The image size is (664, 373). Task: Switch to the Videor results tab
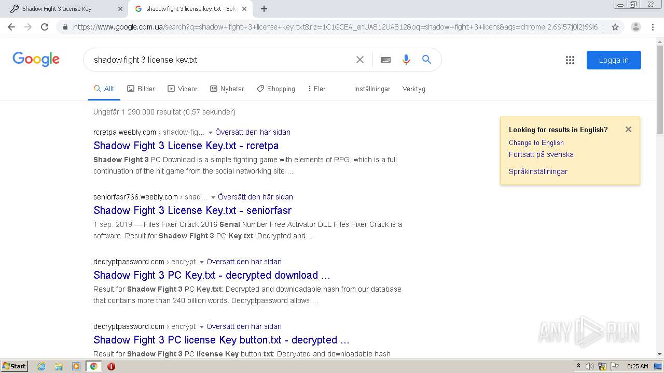(183, 89)
